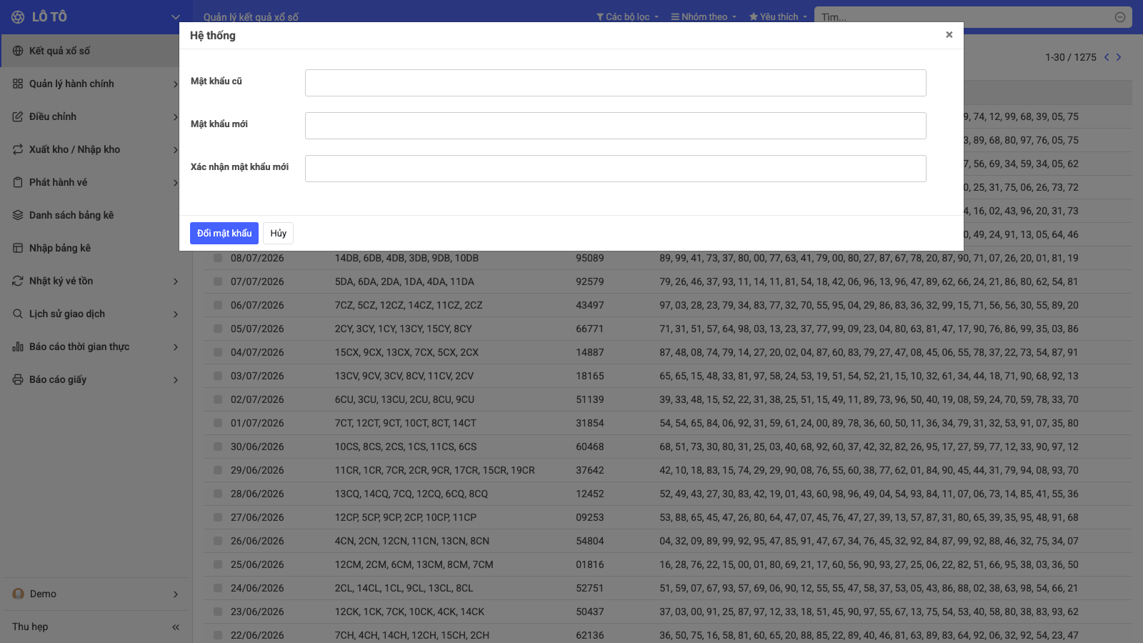Tick the checkbox for row 01/07/2026
The height and width of the screenshot is (643, 1143).
click(x=218, y=423)
